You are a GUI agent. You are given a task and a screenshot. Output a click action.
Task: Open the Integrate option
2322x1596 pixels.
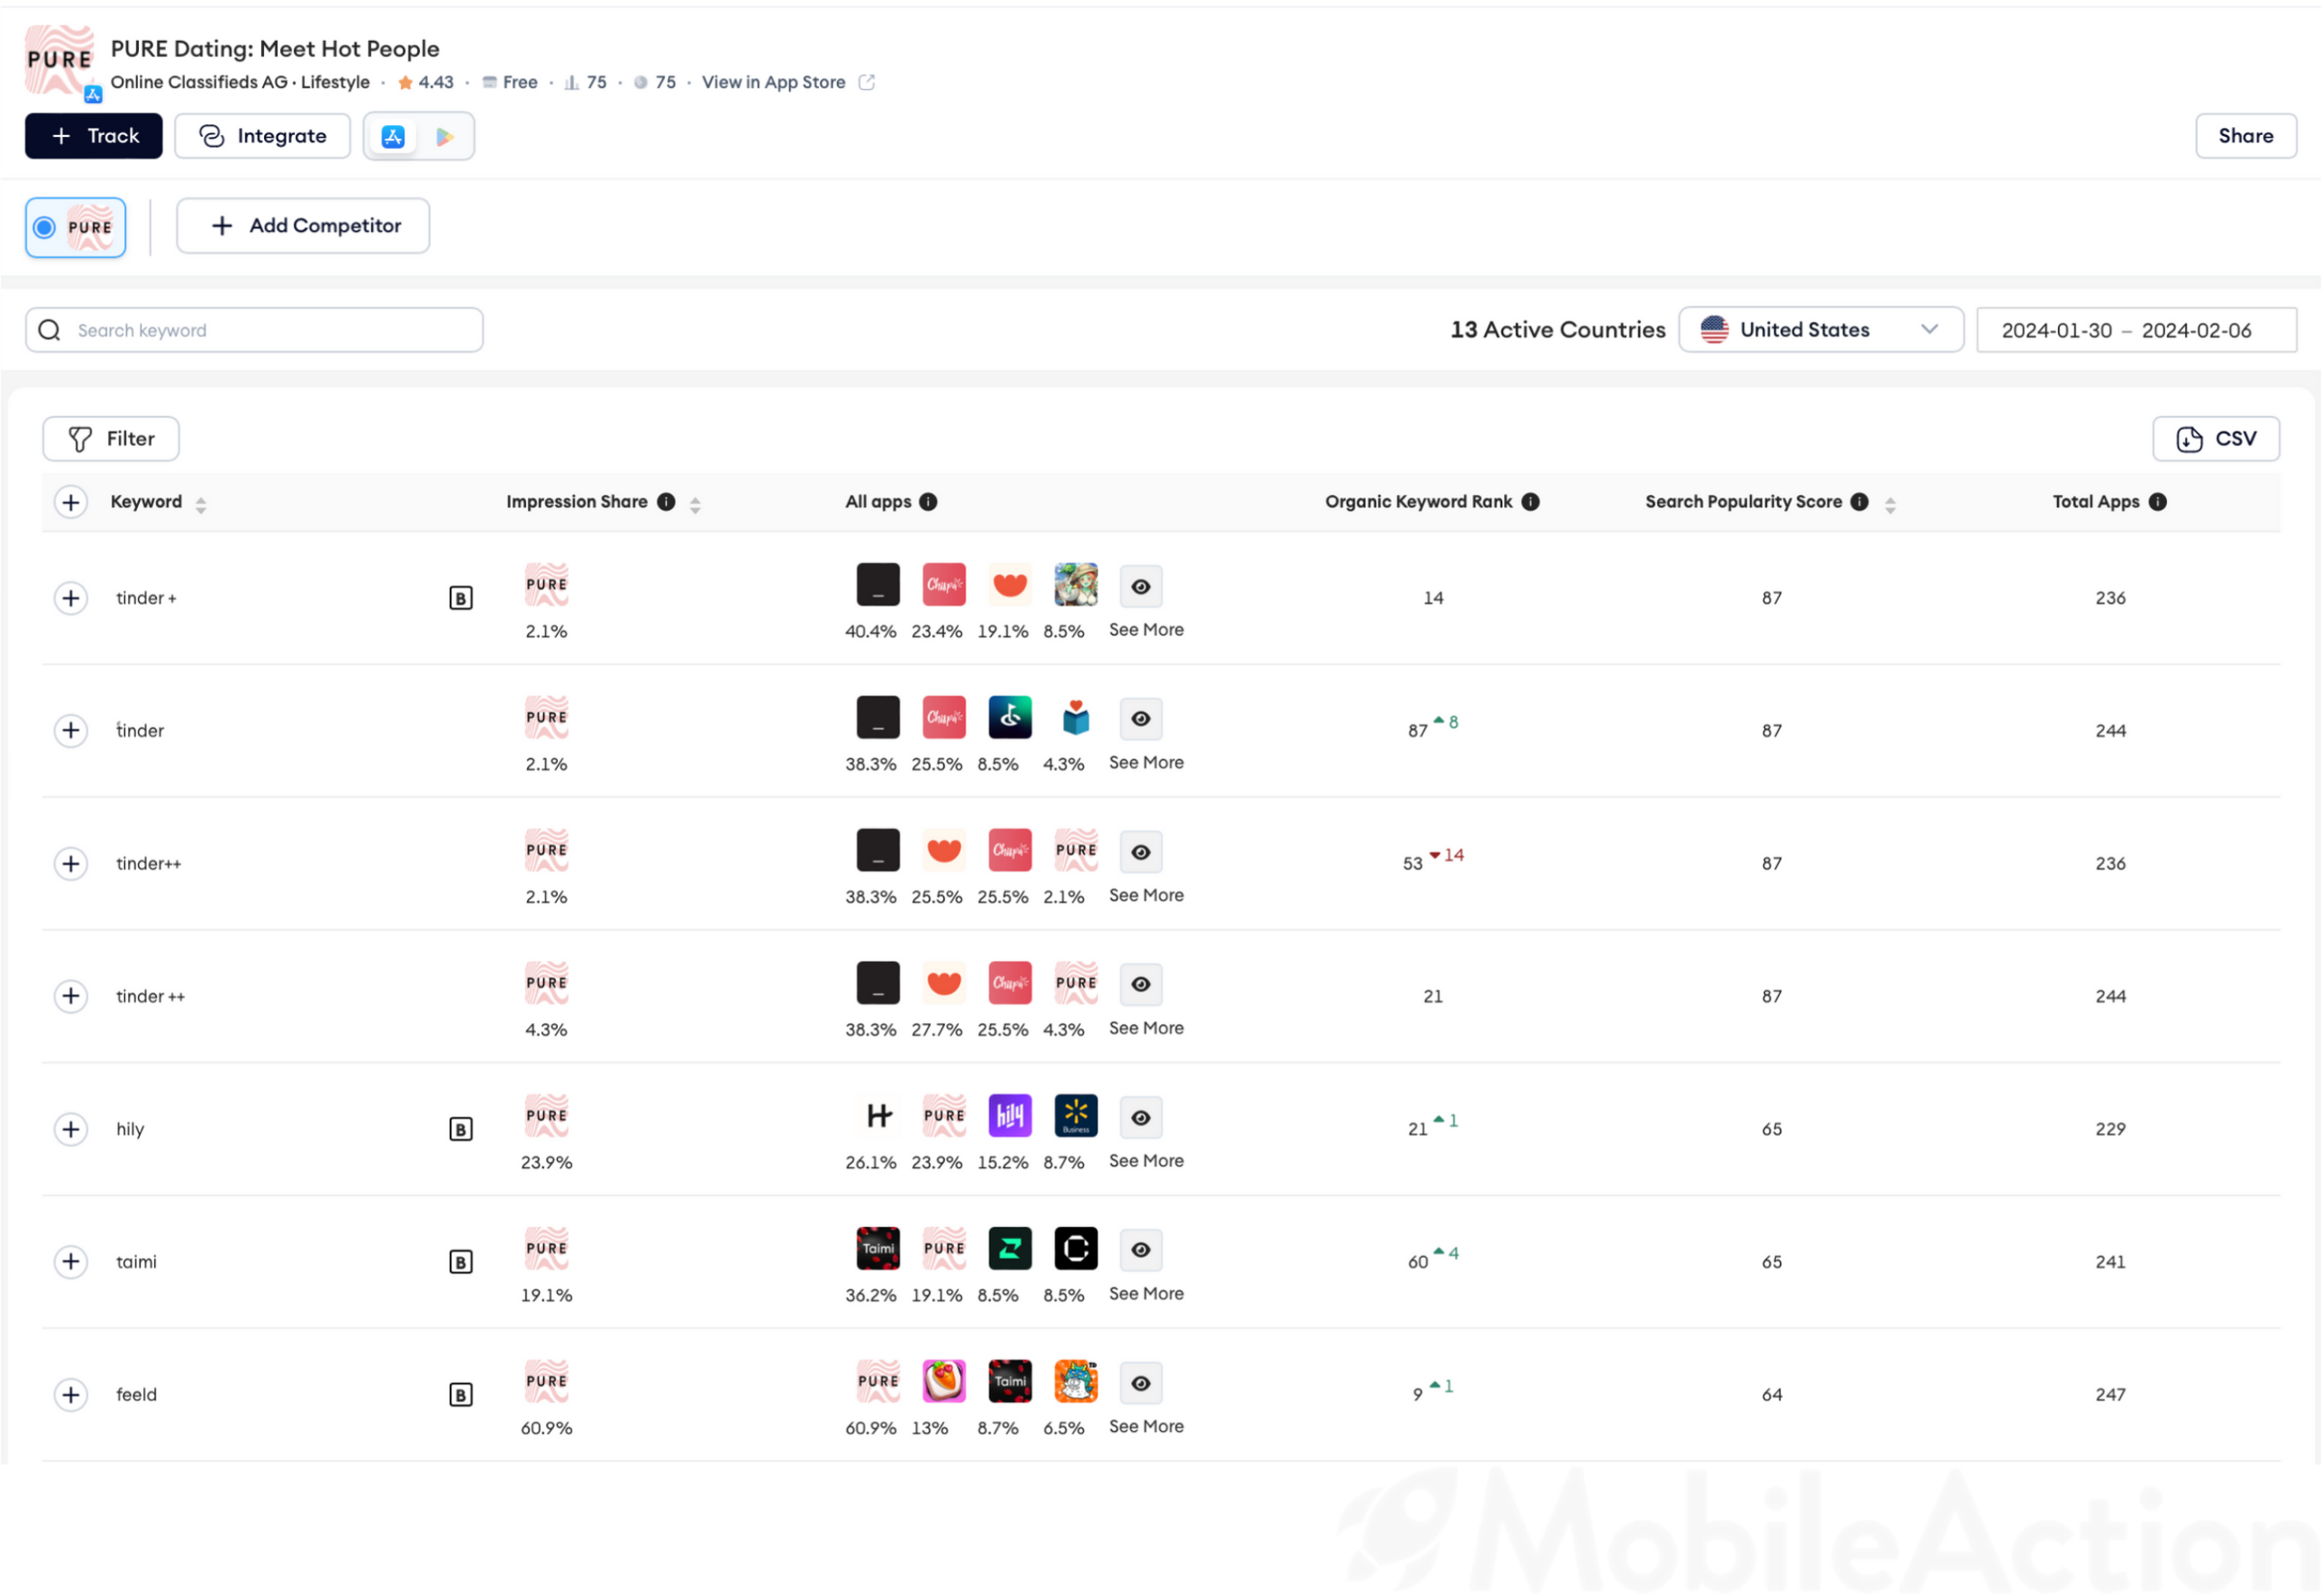coord(262,136)
